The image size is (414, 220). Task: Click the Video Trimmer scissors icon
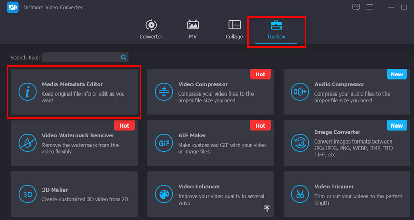300,194
